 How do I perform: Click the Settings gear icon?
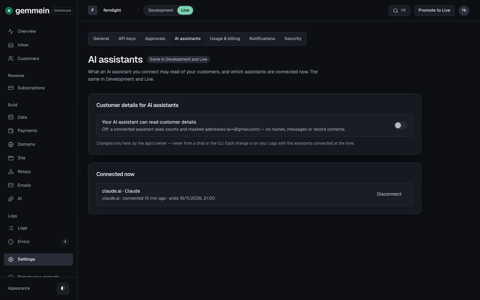(11, 259)
